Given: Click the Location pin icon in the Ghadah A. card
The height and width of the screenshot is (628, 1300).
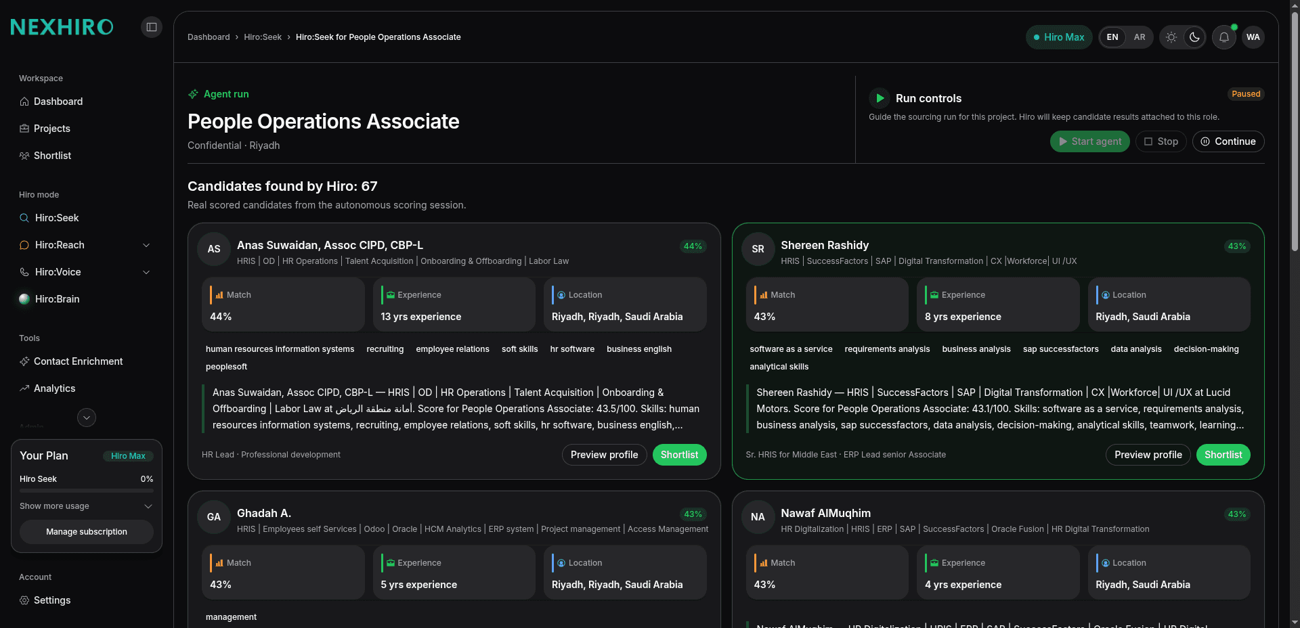Looking at the screenshot, I should [561, 563].
